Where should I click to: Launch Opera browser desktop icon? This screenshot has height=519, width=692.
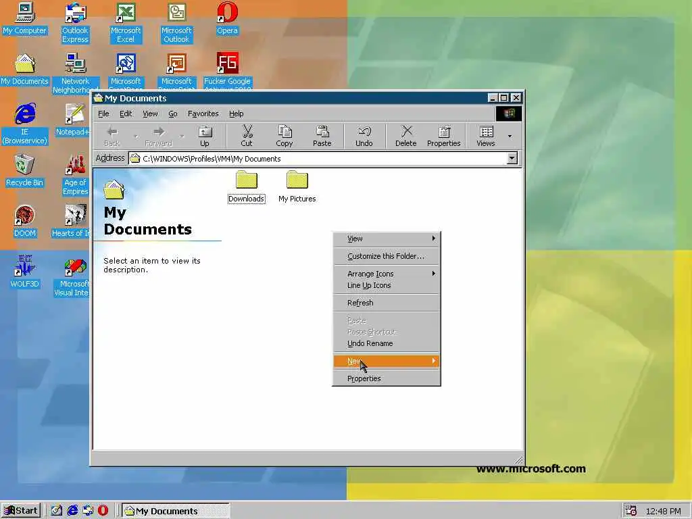(227, 19)
